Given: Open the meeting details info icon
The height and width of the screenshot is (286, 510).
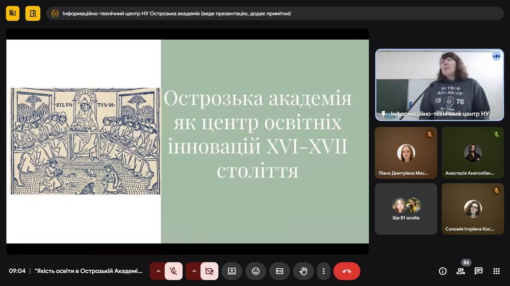Looking at the screenshot, I should pos(443,271).
